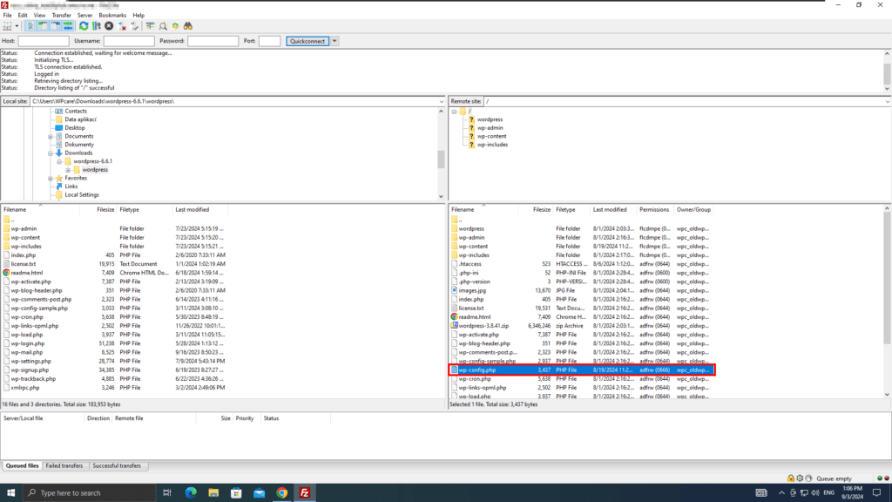Screen dimensions: 892x502
Task: Toggle processing of the transfer queue
Action: coord(96,26)
